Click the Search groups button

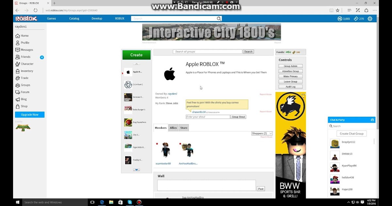[x=248, y=52]
